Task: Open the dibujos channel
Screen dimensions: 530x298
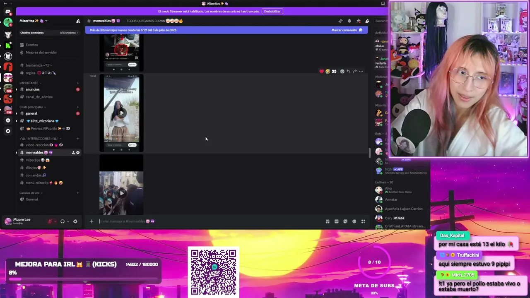Action: (x=49, y=168)
